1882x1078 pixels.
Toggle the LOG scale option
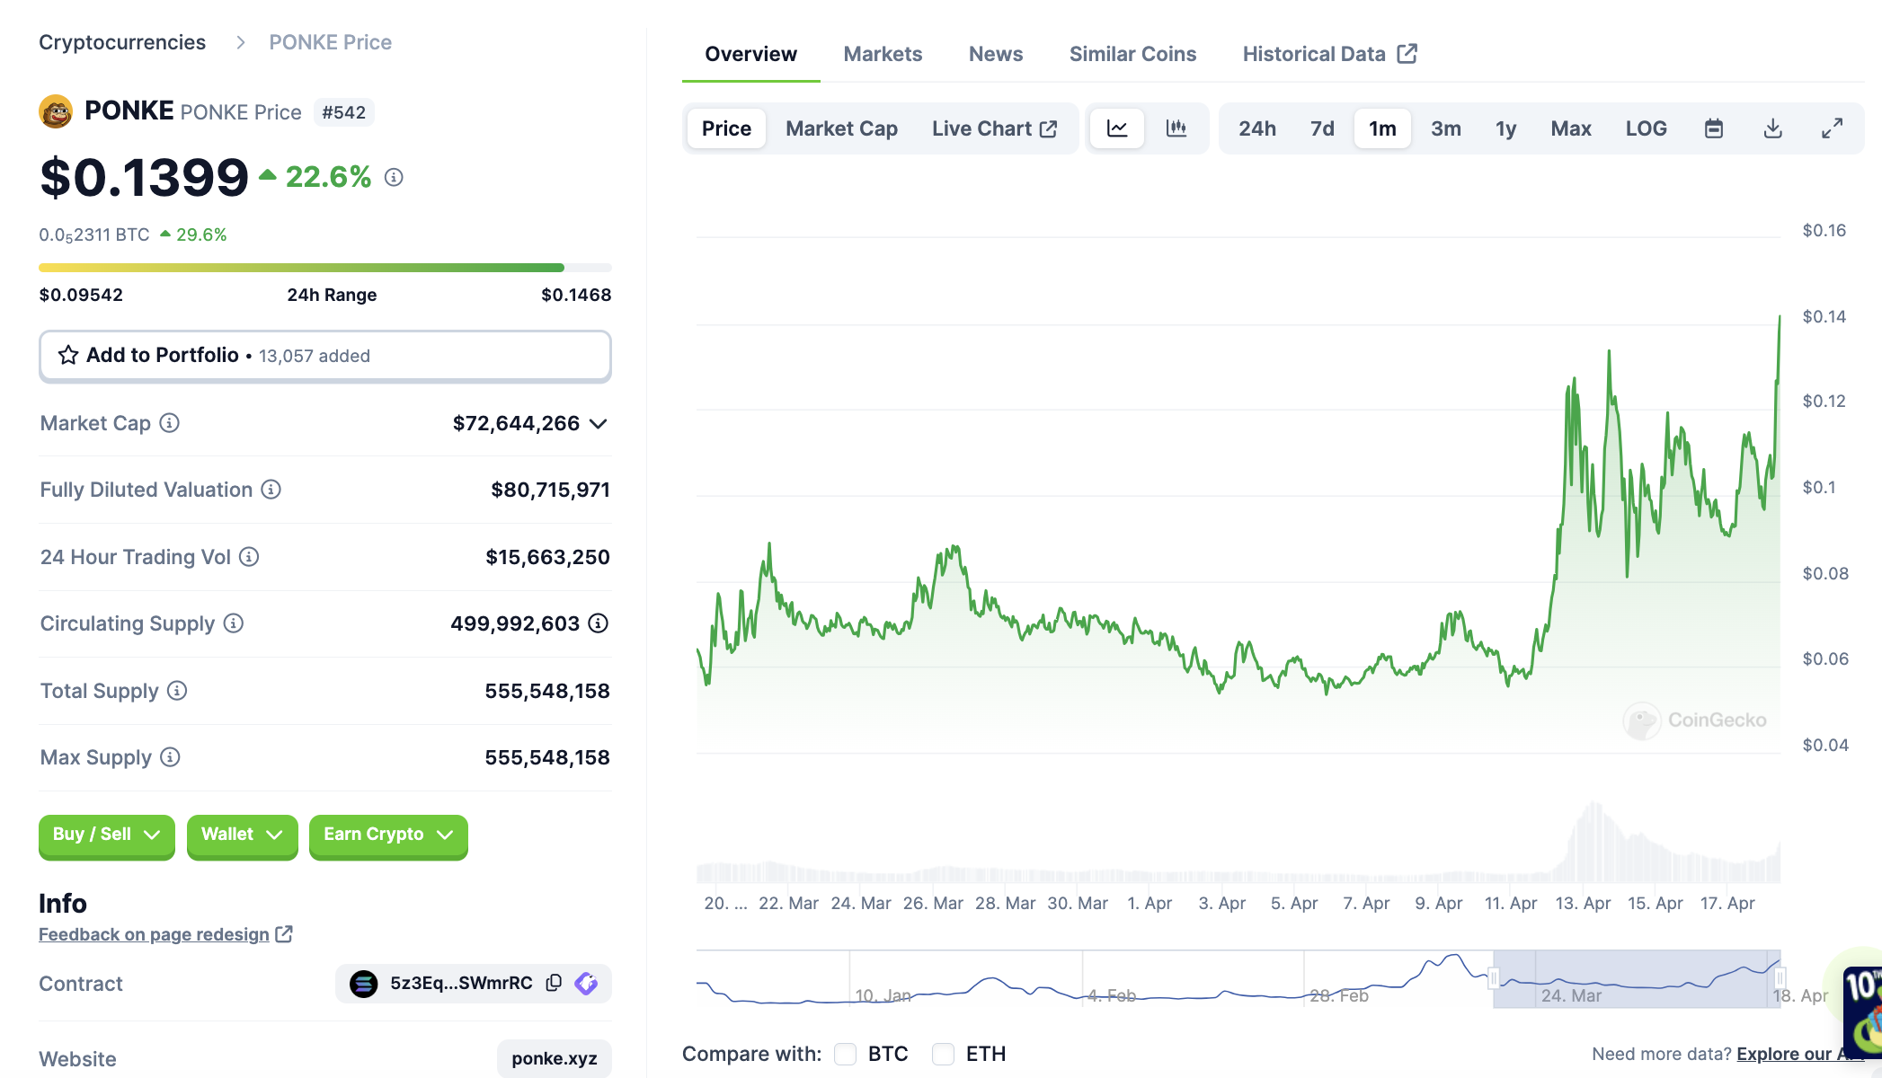[1646, 128]
